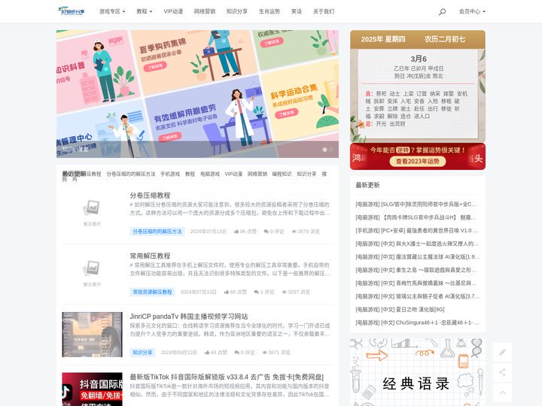Viewport: 542px width, 406px height.
Task: Click the back-to-top chevron icon
Action: (x=502, y=392)
